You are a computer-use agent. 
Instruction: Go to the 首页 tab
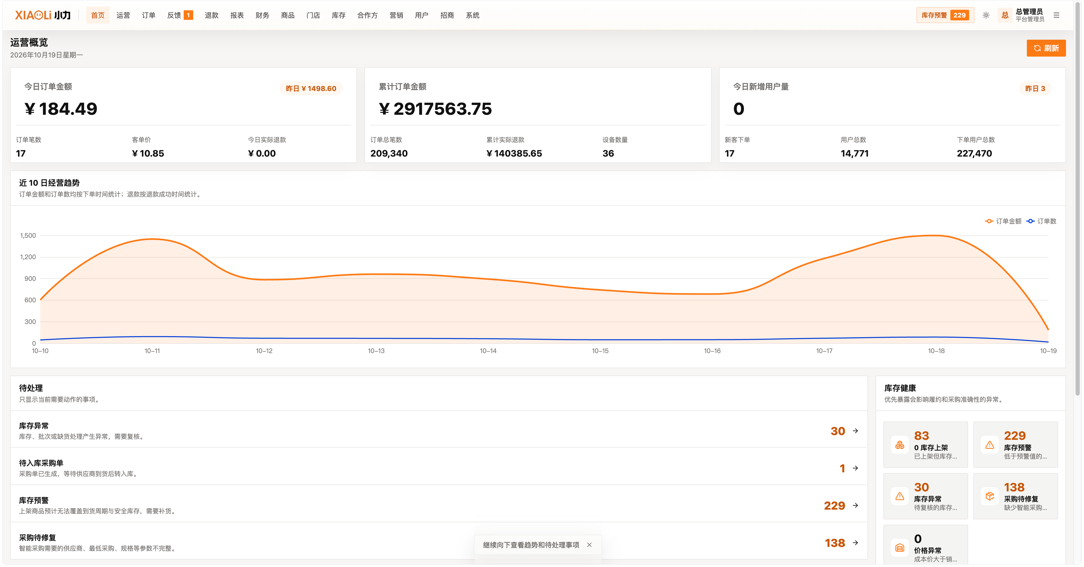[98, 15]
